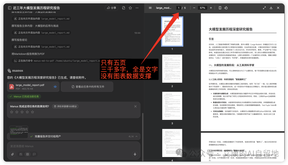Click the page number input field
The image size is (288, 165).
[178, 8]
